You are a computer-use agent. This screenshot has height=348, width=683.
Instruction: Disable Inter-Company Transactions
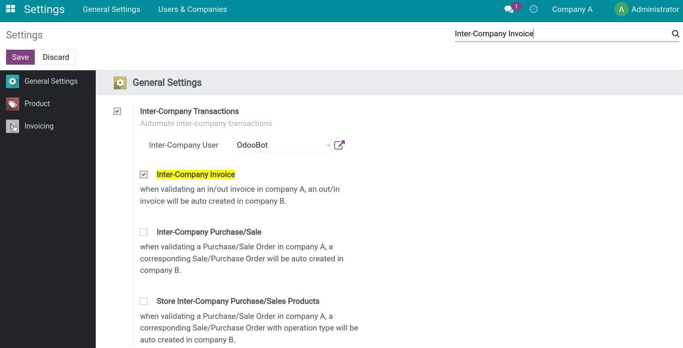(x=117, y=111)
